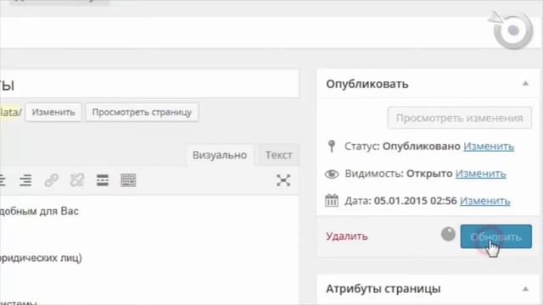This screenshot has width=543, height=305.
Task: Click the blue Обновить button
Action: tap(495, 236)
